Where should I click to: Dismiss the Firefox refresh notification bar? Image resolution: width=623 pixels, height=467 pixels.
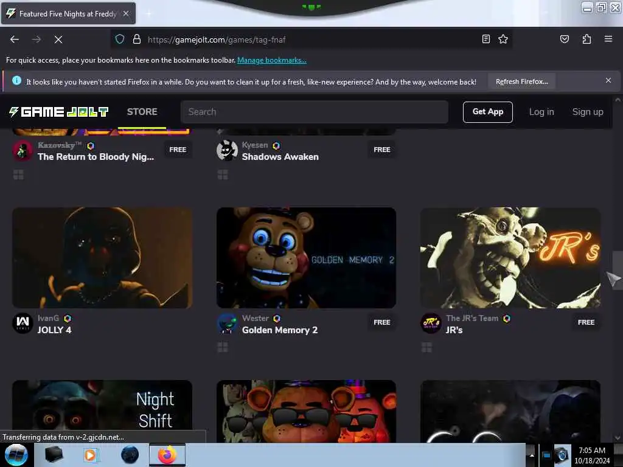pos(608,81)
